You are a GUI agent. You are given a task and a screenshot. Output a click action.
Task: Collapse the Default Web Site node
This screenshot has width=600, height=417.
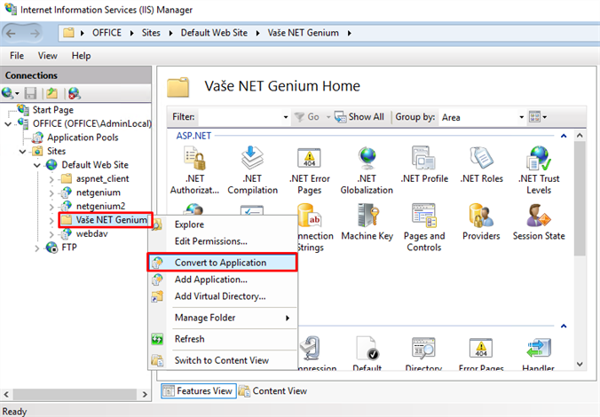coord(37,165)
